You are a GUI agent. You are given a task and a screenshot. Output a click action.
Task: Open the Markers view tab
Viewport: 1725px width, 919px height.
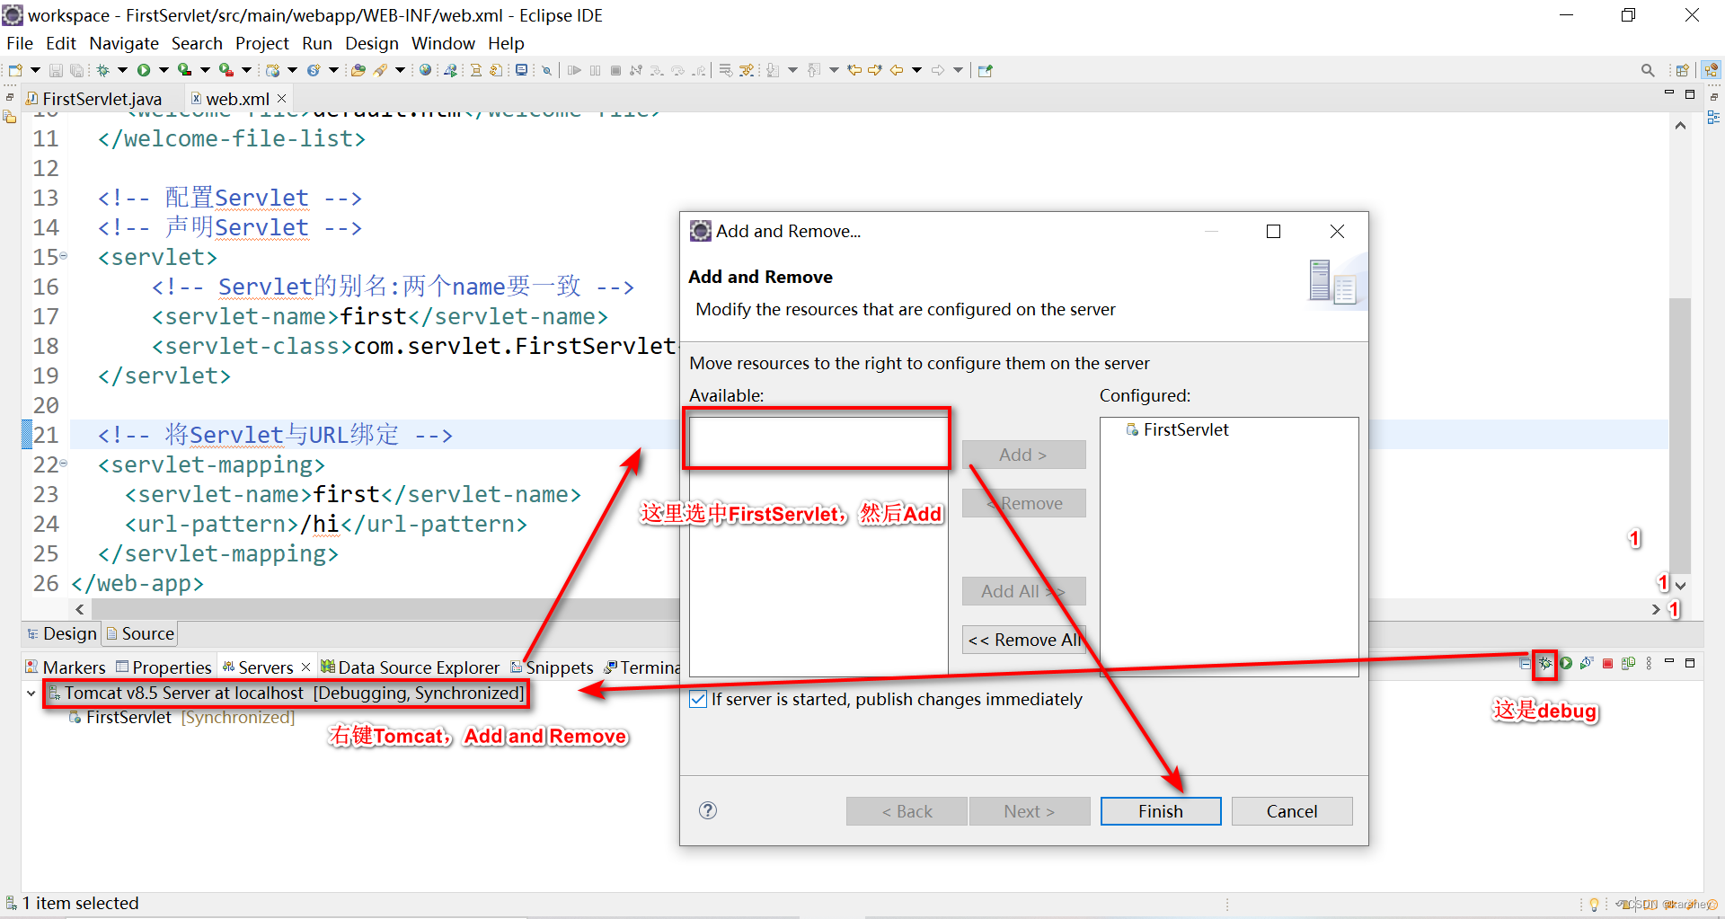tap(66, 667)
